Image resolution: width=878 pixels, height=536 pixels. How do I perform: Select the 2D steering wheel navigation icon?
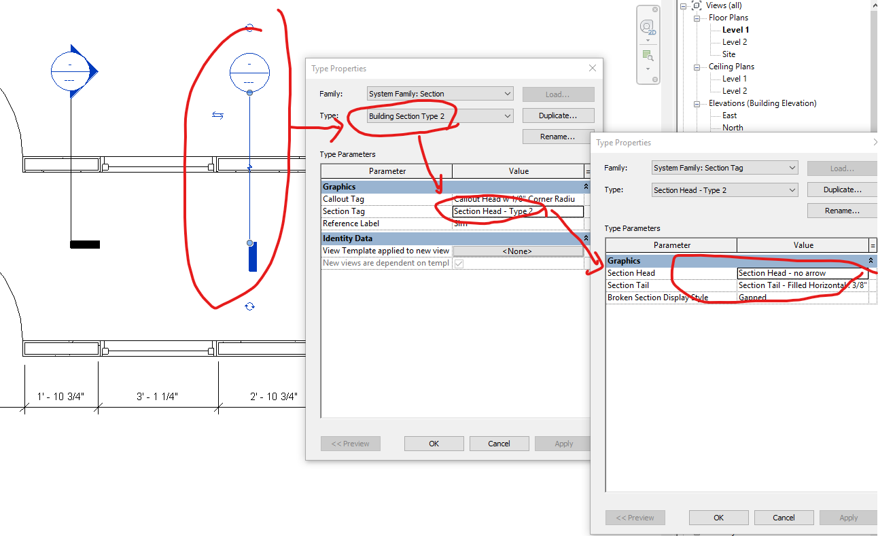pos(646,26)
